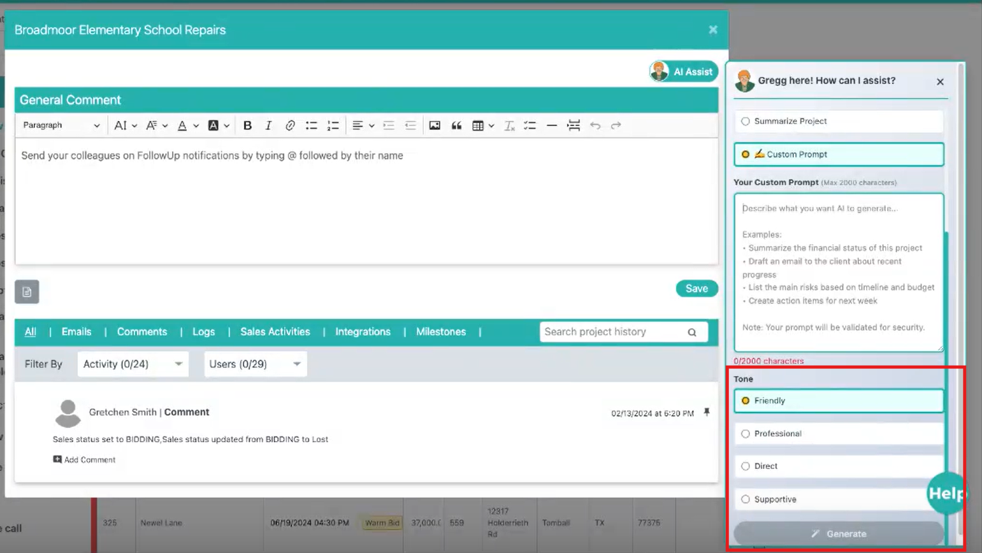Apply italic formatting to text
This screenshot has height=553, width=982.
[268, 126]
